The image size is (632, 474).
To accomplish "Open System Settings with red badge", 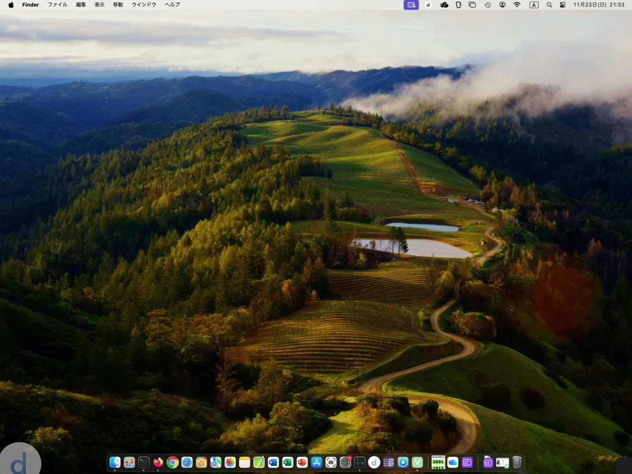I will (345, 462).
